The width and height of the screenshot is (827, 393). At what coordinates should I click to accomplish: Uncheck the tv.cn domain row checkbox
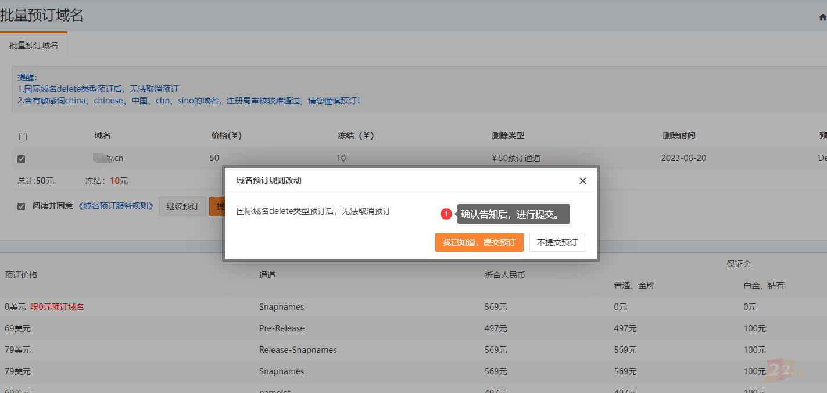22,159
